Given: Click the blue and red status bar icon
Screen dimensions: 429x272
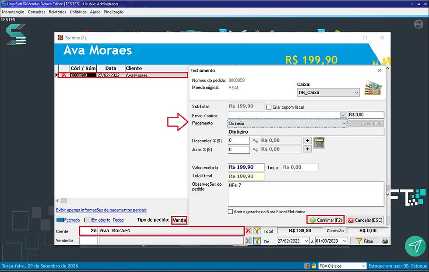Looking at the screenshot, I should pos(307,266).
